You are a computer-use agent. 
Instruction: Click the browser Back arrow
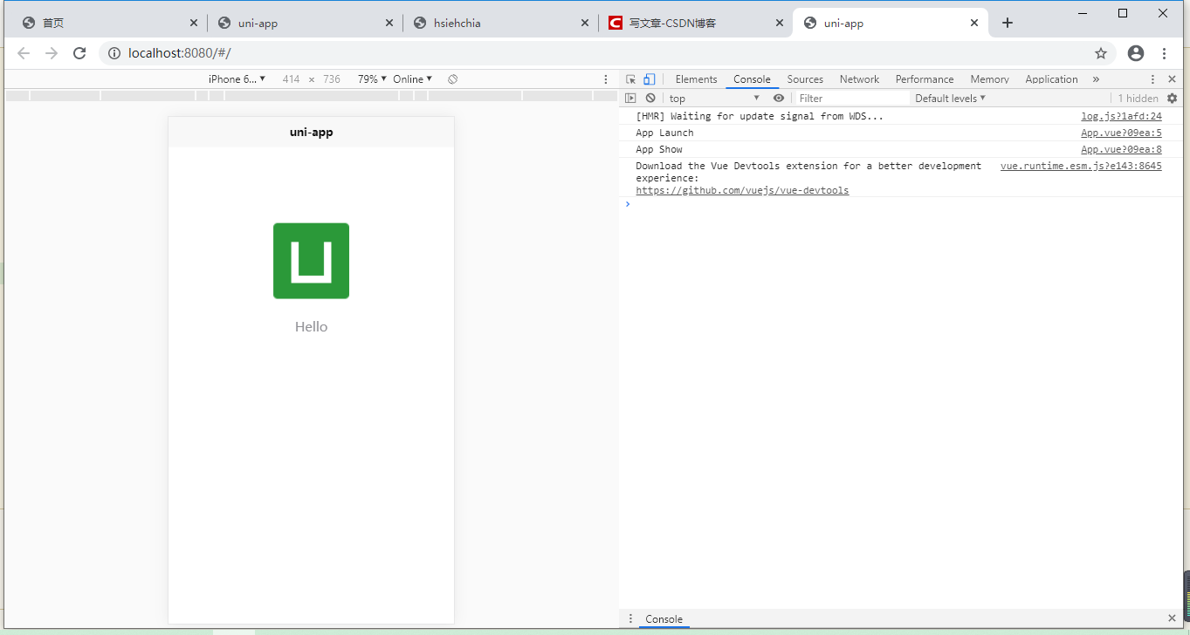click(24, 53)
